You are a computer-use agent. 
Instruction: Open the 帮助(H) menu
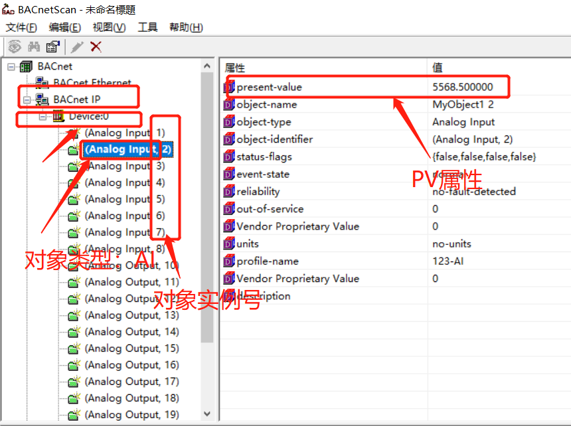pos(186,27)
